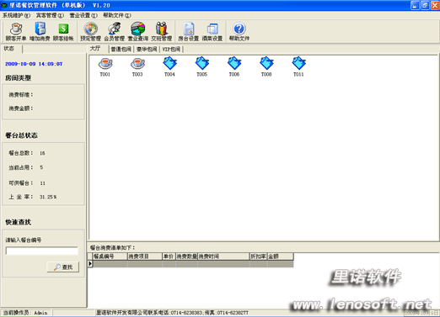Image resolution: width=440 pixels, height=317 pixels.
Task: Open 帮助文件 menu in menu bar
Action: 117,15
